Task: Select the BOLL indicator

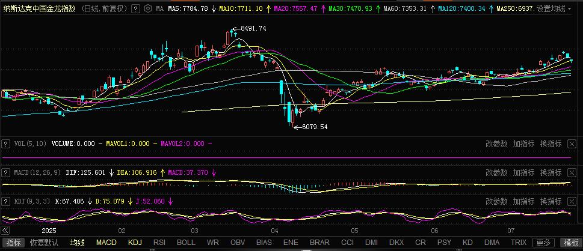Action: click(x=186, y=243)
